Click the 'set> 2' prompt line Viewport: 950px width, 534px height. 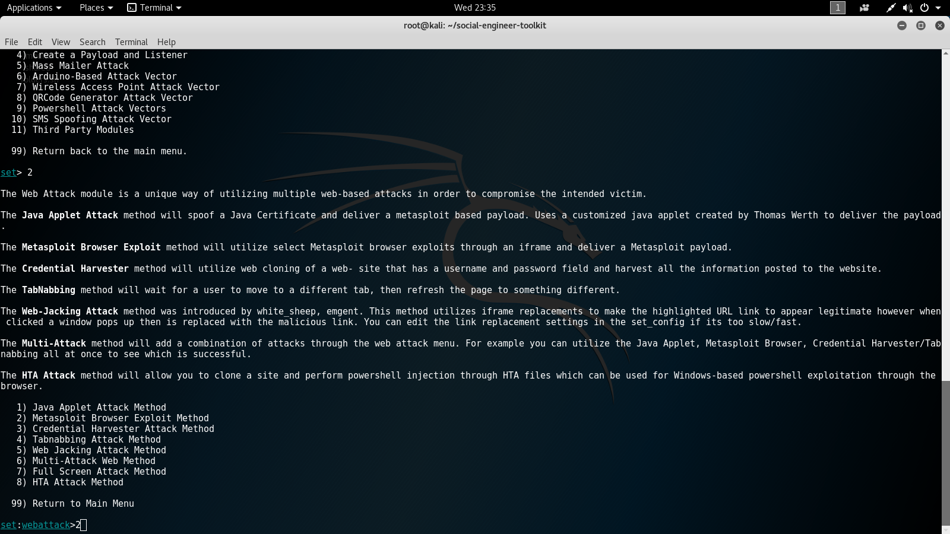(x=17, y=173)
